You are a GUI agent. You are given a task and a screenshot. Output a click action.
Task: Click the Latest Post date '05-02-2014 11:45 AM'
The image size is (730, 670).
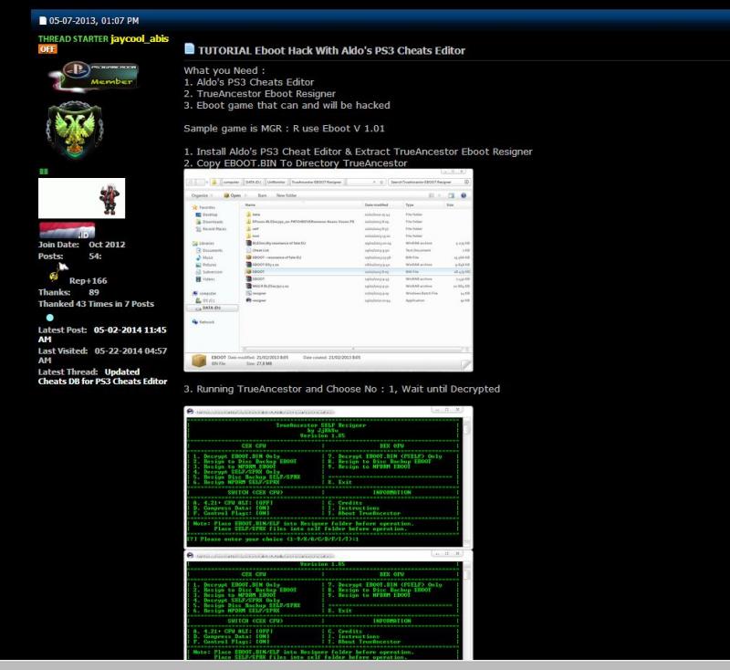tap(102, 334)
